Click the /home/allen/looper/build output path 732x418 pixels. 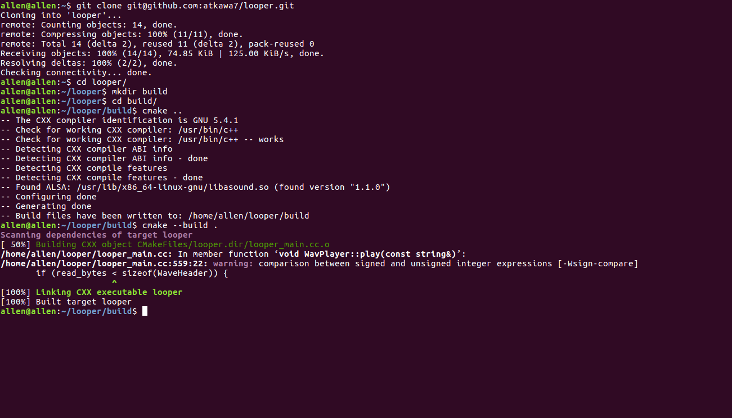(249, 216)
